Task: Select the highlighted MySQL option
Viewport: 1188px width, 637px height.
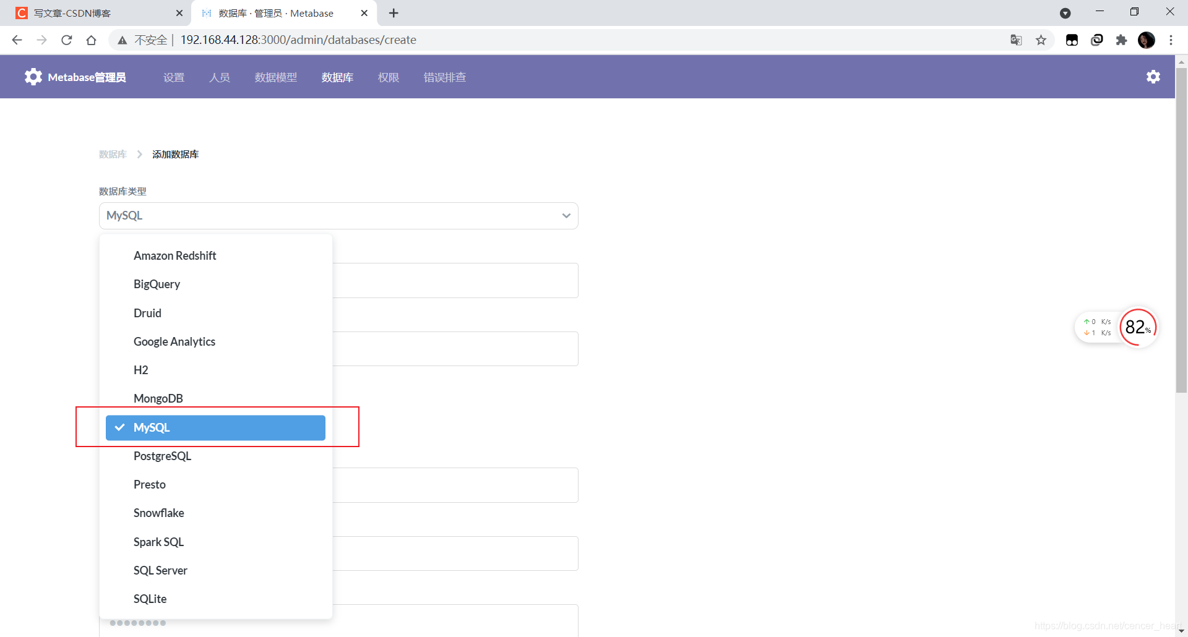Action: [x=215, y=427]
